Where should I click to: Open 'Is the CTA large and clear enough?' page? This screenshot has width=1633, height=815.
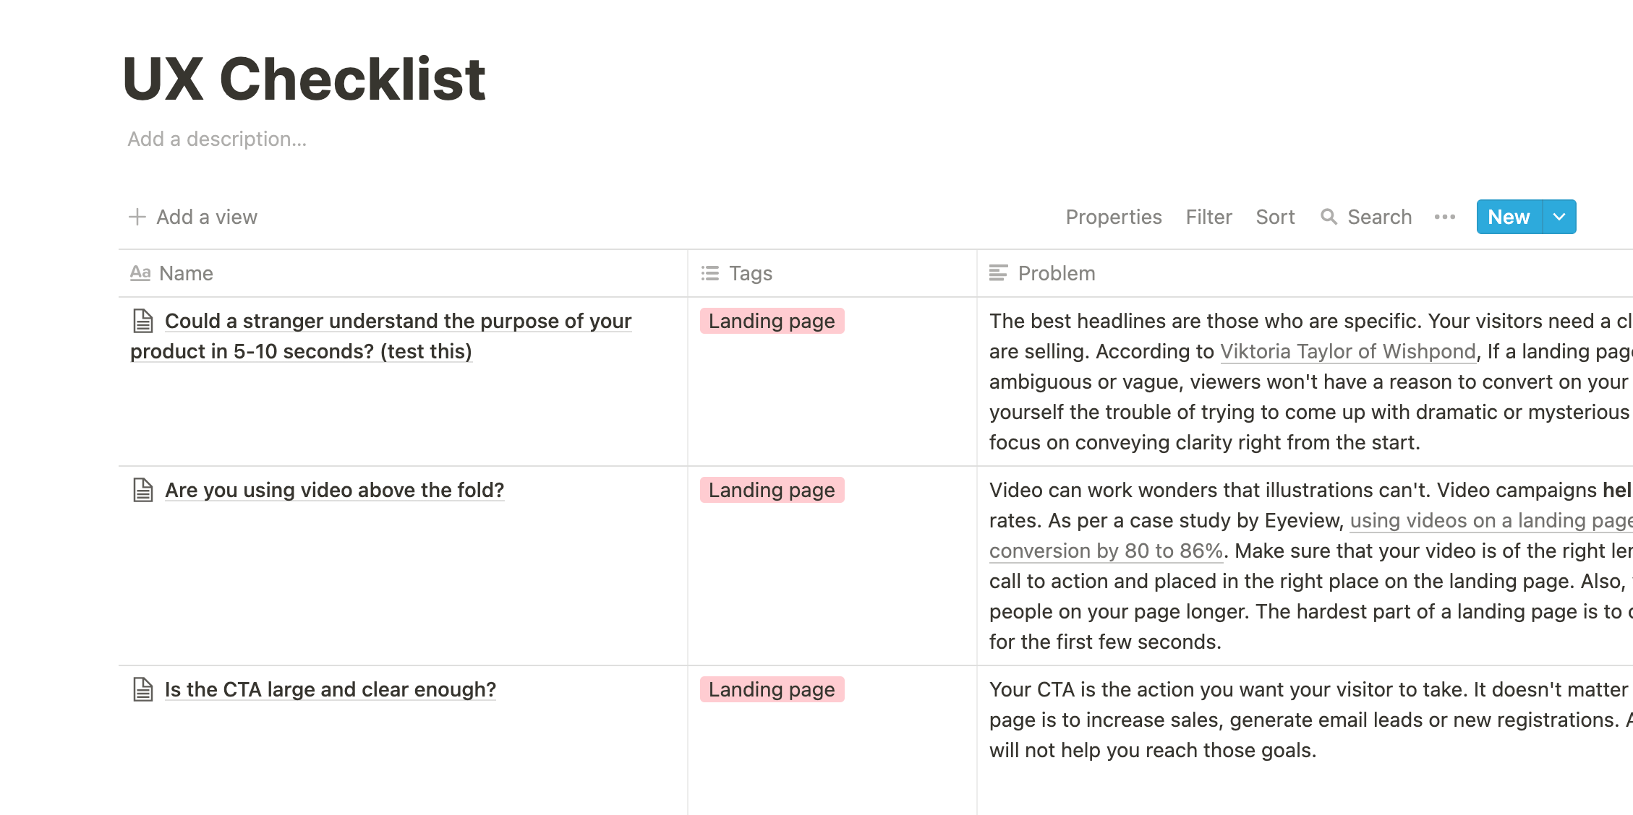point(330,689)
